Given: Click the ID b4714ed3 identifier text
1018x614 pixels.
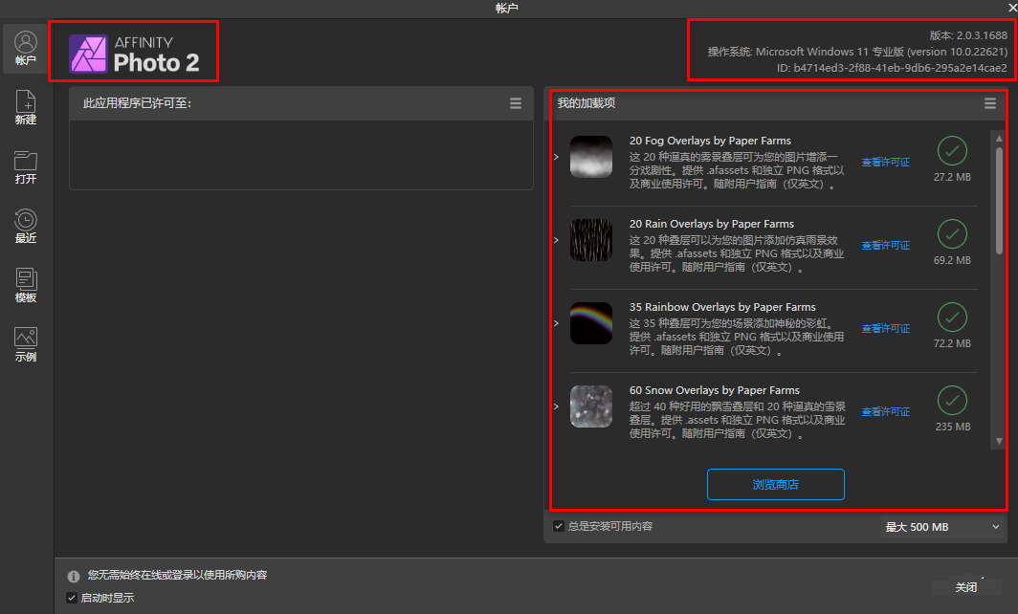Looking at the screenshot, I should click(892, 68).
